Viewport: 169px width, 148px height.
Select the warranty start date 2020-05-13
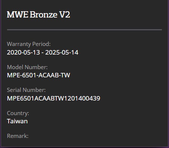(23, 52)
